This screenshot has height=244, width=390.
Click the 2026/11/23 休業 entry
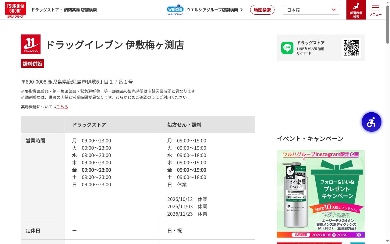click(x=187, y=214)
